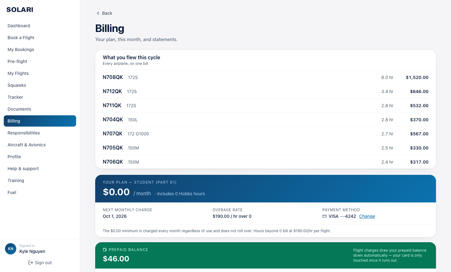Viewport: 451px width, 272px height.
Task: Click the $190.00 / hr over 0 rate
Action: (232, 216)
